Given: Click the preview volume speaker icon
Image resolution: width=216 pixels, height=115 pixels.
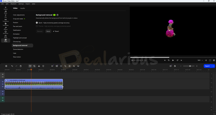Looking at the screenshot, I should (206, 60).
